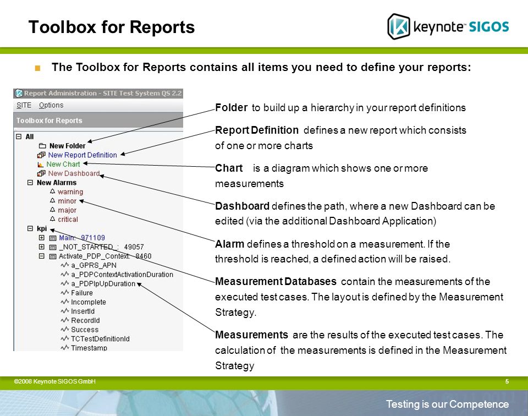This screenshot has height=416, width=528.
Task: Click the Activate_PDP_Context table icon
Action: click(x=53, y=256)
